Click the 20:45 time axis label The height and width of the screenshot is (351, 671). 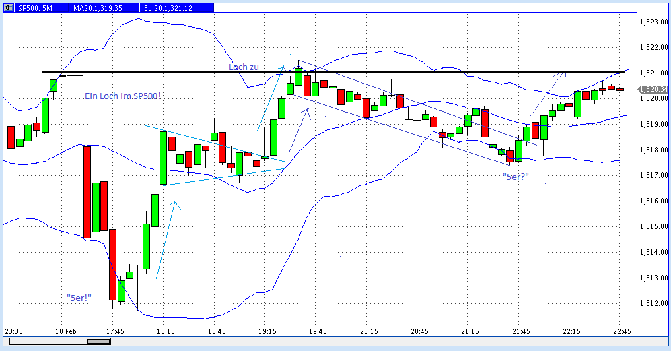point(419,331)
